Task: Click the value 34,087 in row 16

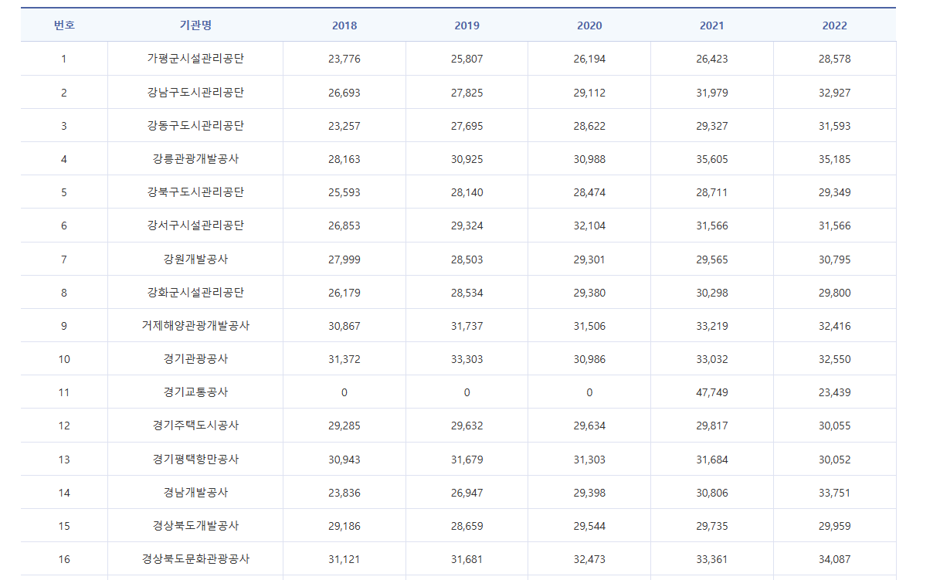Action: [835, 559]
